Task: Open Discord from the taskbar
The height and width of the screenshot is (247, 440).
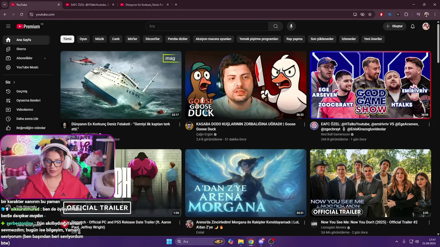Action: 261,242
